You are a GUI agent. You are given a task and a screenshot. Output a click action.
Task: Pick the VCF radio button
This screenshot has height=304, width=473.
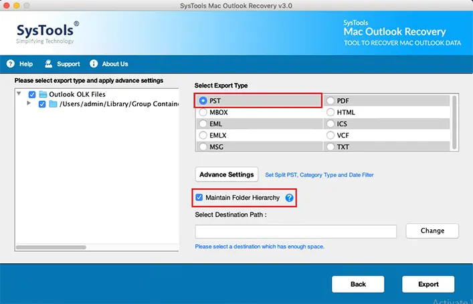(x=330, y=135)
